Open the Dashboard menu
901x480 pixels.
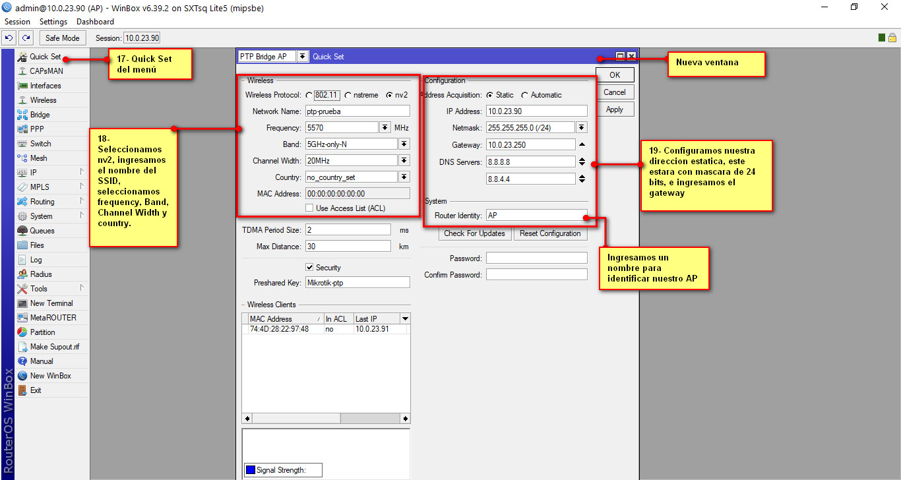[x=95, y=22]
